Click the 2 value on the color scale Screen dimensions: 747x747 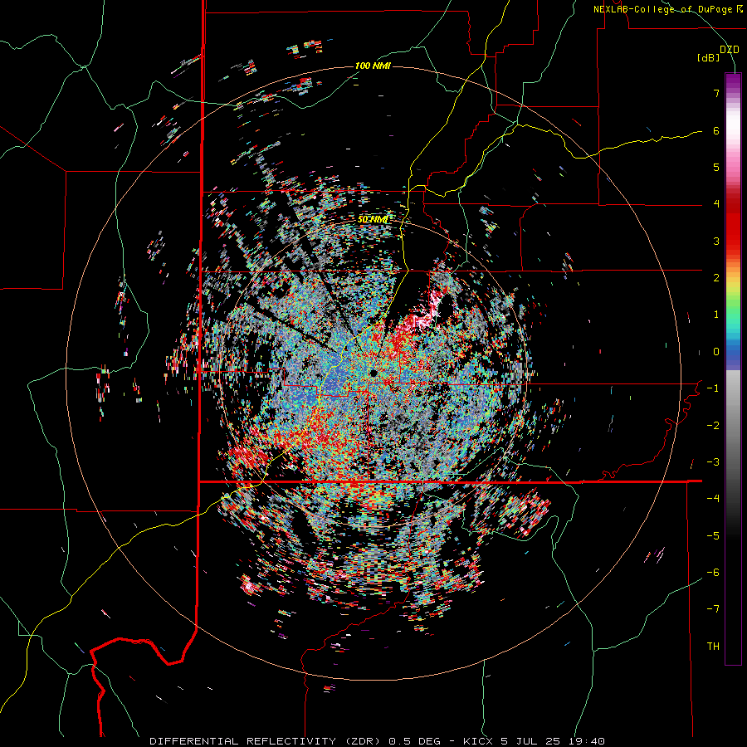716,278
